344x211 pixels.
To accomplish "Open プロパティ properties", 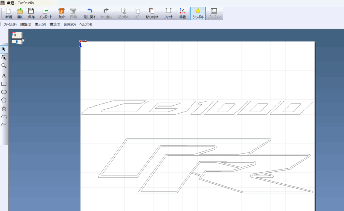I will [x=214, y=13].
